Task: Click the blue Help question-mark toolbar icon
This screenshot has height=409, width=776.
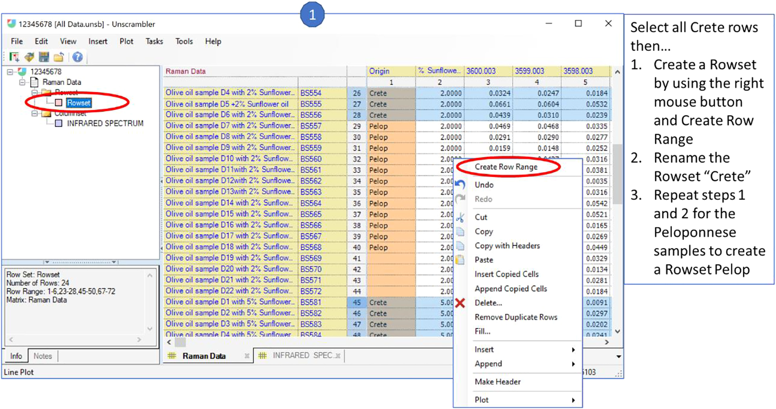Action: click(77, 57)
